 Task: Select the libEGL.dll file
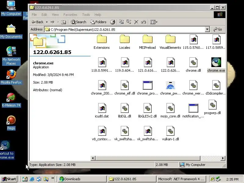click(124, 110)
